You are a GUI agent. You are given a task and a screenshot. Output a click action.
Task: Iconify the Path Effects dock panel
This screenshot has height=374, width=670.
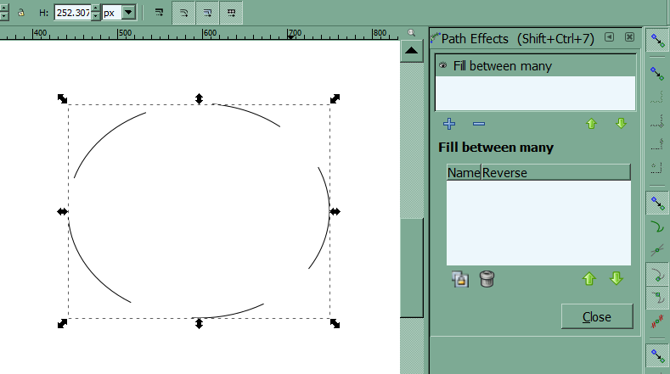click(x=610, y=37)
